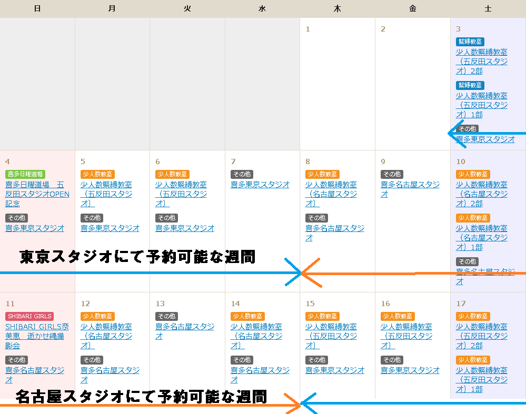Click the 少人数緊縛教室（五反田スタジオ）1部 link on the 17th
526x414 pixels.
click(x=481, y=380)
